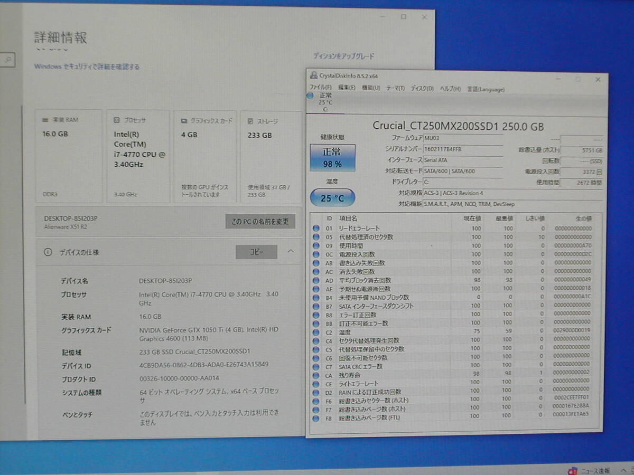
Task: Click status circle for F6 総書き込みセクタ数
Action: [x=316, y=401]
